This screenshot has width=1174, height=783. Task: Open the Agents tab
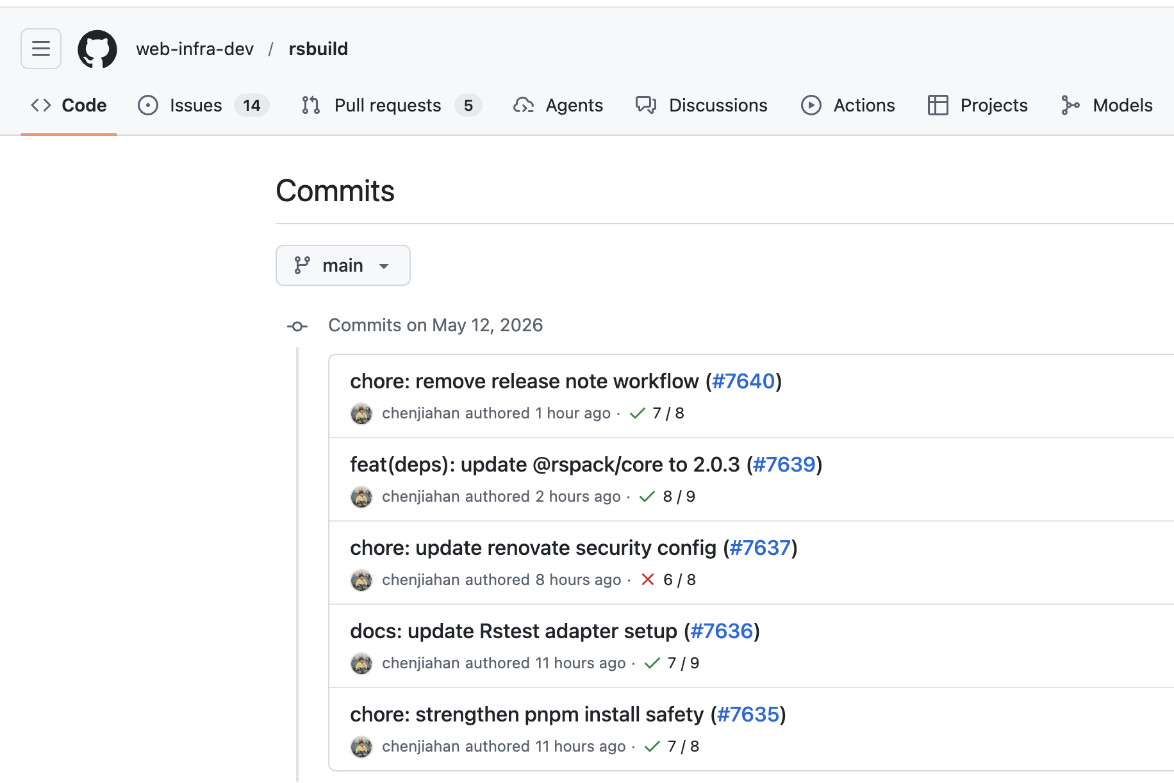pos(558,105)
